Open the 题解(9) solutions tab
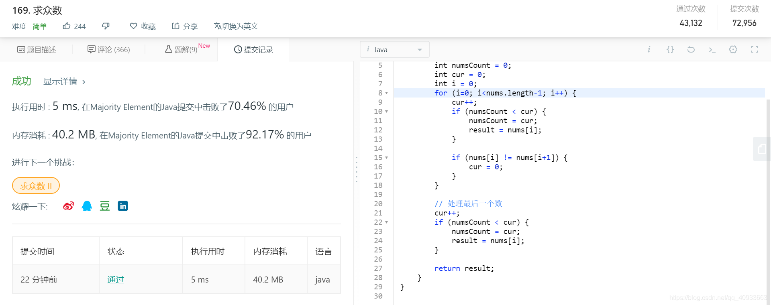The image size is (771, 305). 182,49
